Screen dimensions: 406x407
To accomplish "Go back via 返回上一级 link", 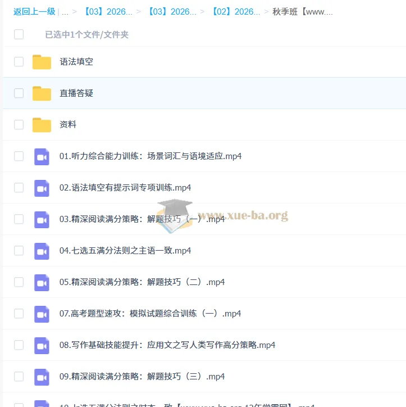I will click(x=34, y=12).
